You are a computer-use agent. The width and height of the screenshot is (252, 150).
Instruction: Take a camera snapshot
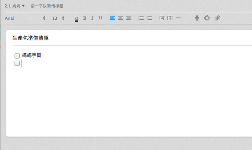pos(207,18)
